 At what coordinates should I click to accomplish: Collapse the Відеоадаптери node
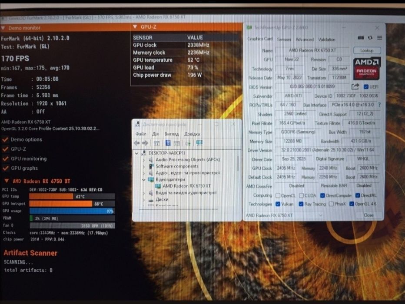[x=144, y=180]
